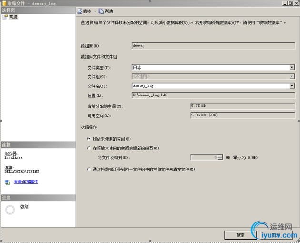The height and width of the screenshot is (243, 300).
Task: Expand the File type (文件类型) dropdown
Action: pos(292,67)
